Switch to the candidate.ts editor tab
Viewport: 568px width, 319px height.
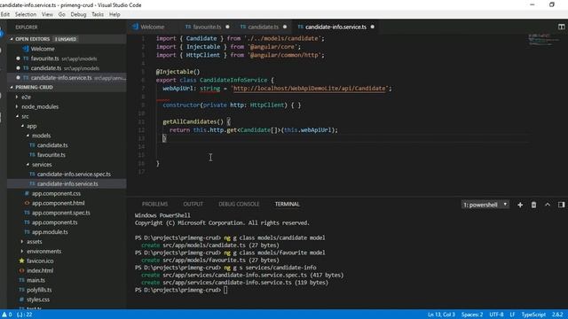(264, 27)
